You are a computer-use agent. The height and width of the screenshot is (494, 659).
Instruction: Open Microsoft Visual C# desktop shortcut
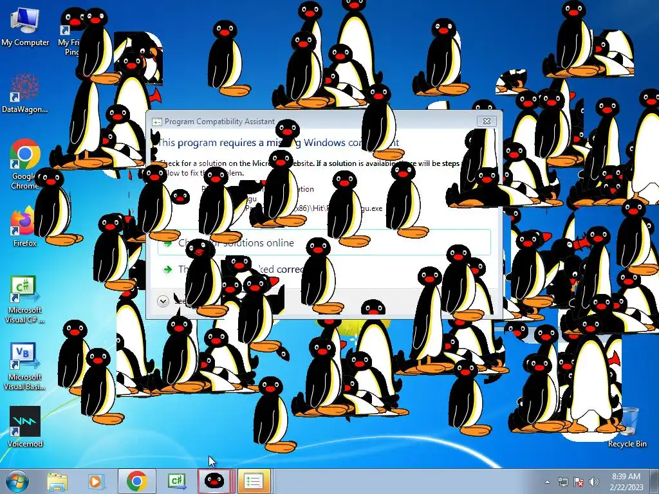[x=25, y=300]
